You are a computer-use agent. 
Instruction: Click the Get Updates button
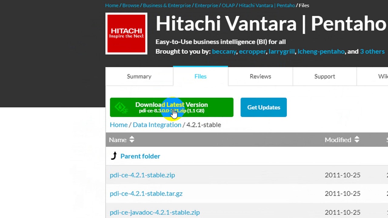(x=264, y=107)
